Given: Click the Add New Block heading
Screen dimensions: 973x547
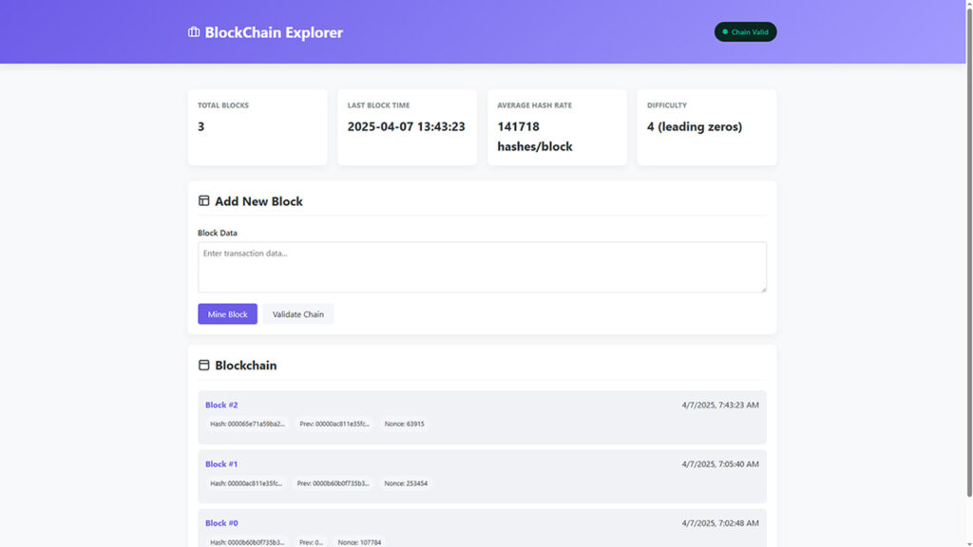Looking at the screenshot, I should 258,201.
